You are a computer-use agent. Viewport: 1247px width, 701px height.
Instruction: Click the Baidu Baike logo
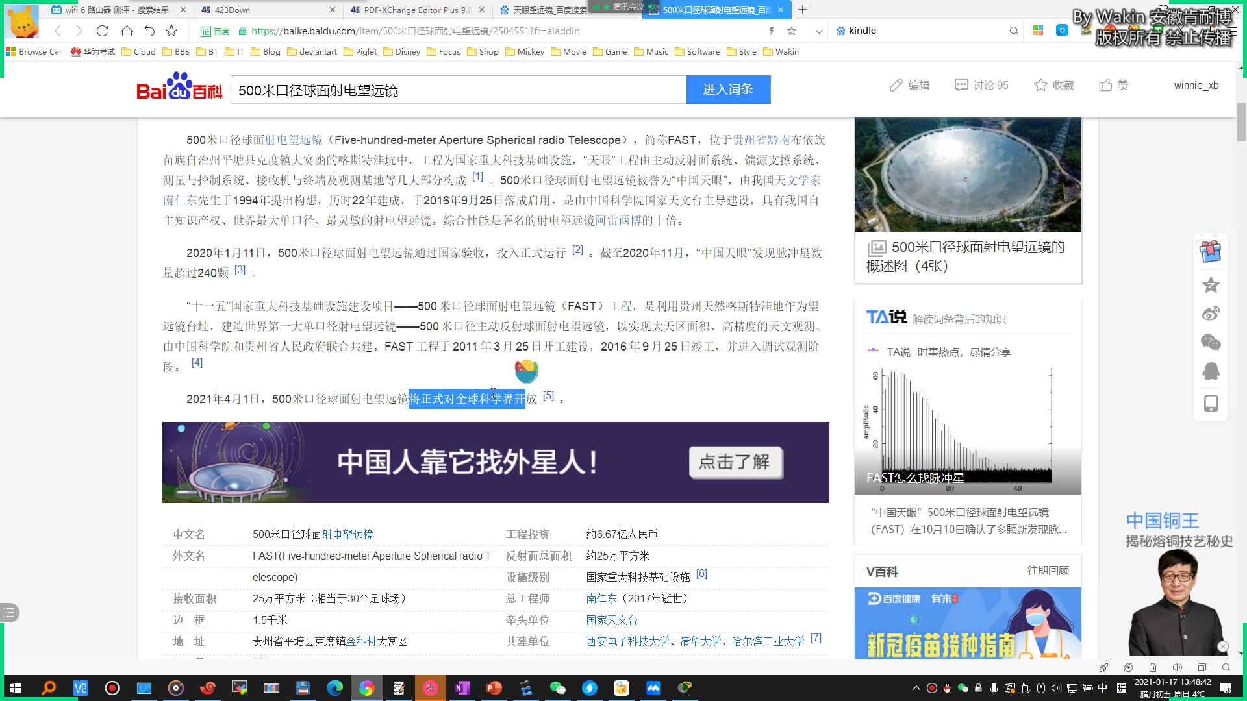coord(179,87)
